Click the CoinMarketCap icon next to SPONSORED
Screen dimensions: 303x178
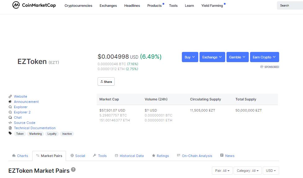click(x=262, y=67)
